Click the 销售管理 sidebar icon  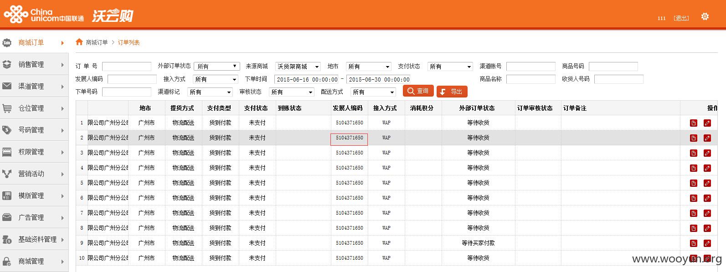pyautogui.click(x=7, y=65)
